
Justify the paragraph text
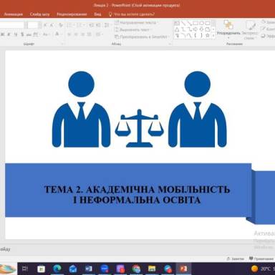click(x=89, y=34)
